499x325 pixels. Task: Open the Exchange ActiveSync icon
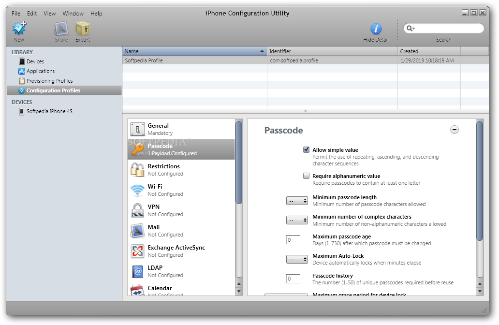[x=137, y=251]
